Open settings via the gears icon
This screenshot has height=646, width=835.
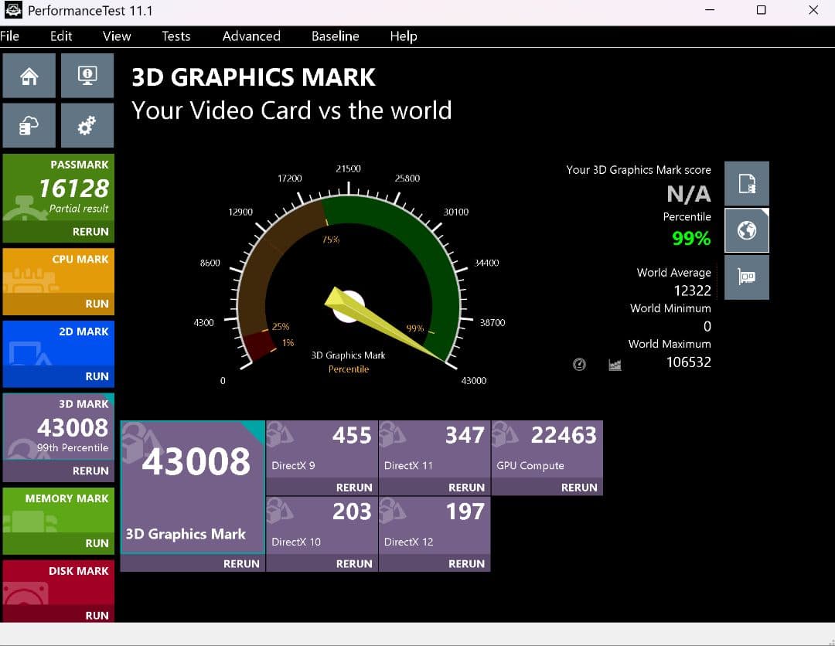pyautogui.click(x=87, y=125)
